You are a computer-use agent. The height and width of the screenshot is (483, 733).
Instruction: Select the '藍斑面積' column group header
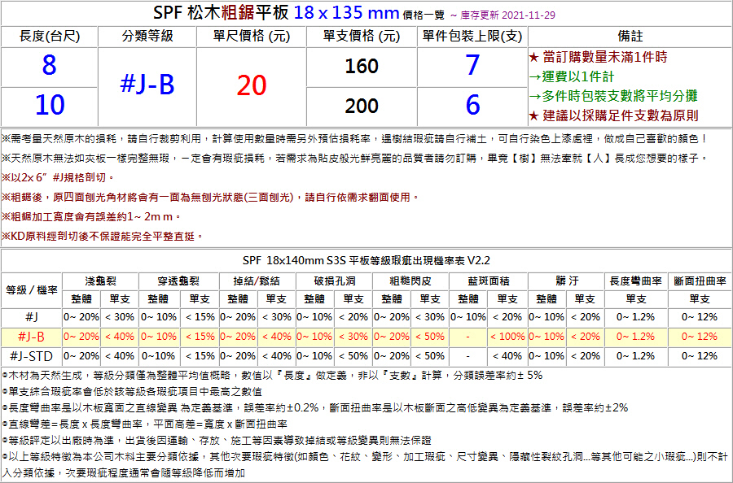(488, 281)
